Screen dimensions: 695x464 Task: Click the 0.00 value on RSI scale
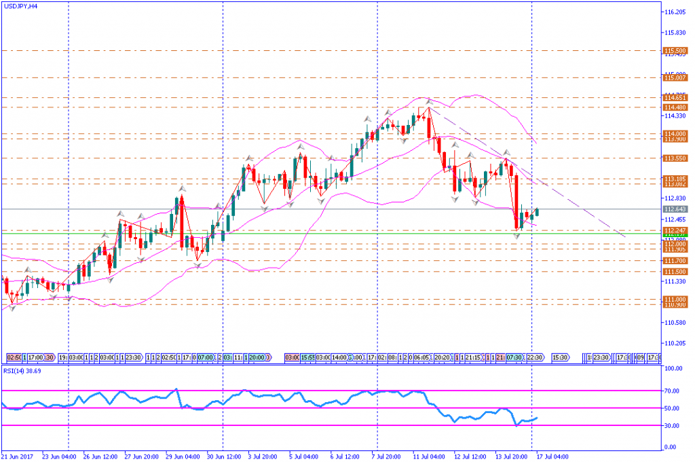pos(671,448)
